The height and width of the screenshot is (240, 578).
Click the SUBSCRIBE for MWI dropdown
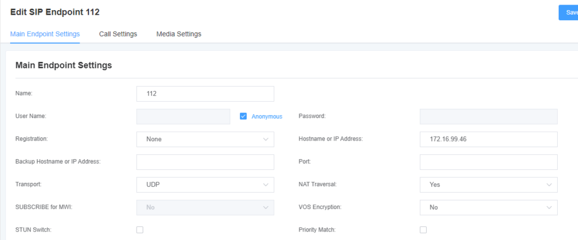point(205,207)
